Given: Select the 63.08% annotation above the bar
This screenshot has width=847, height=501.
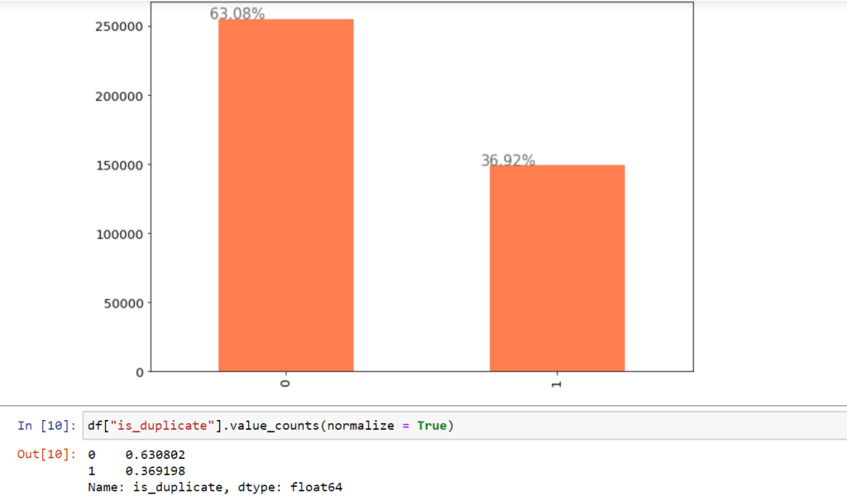Looking at the screenshot, I should (237, 14).
